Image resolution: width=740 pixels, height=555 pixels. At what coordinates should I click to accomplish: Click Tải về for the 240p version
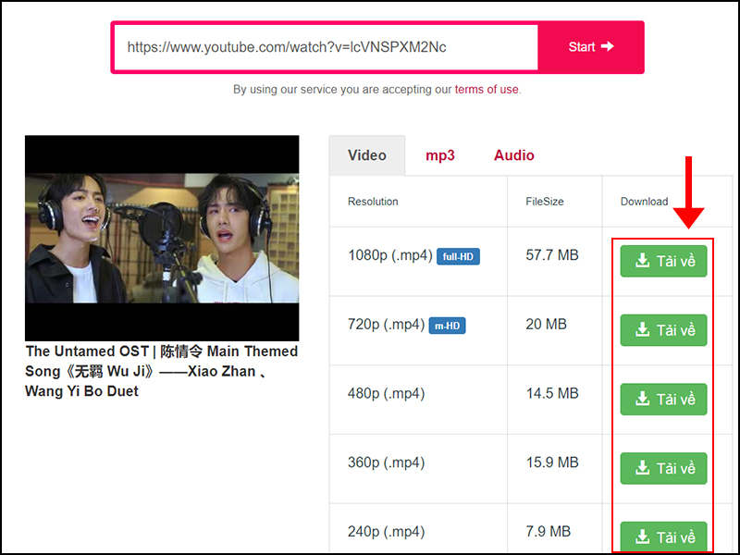coord(663,536)
